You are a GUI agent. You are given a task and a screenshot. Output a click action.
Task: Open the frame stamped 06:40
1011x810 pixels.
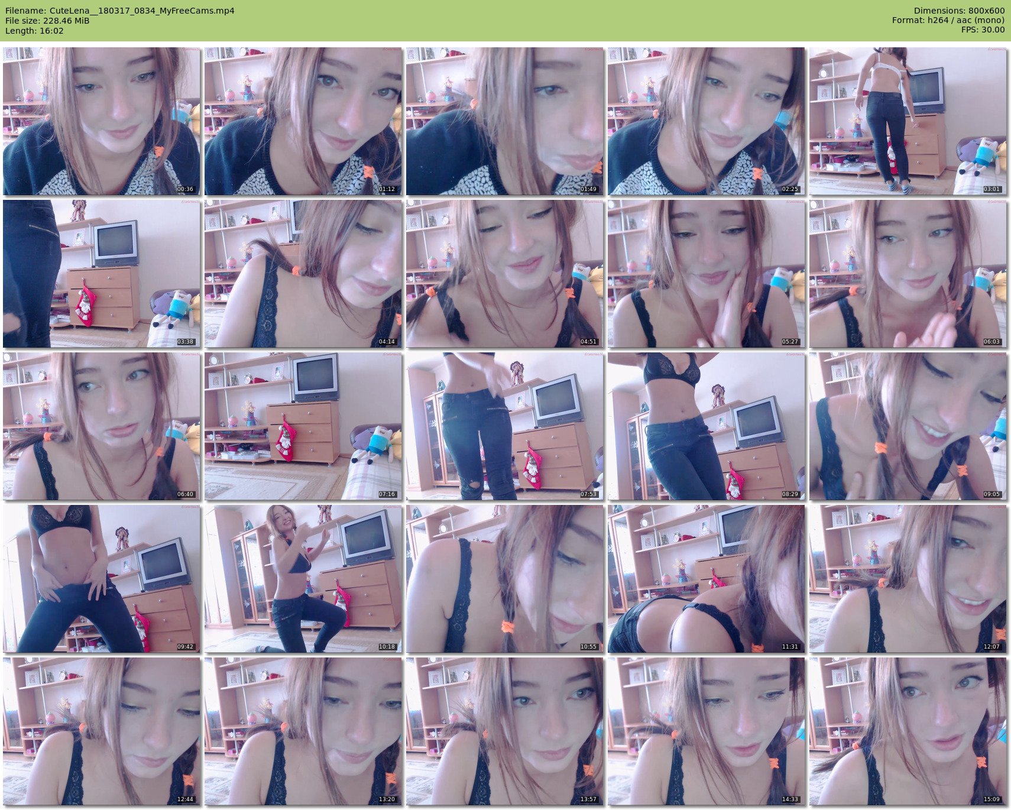tap(102, 426)
